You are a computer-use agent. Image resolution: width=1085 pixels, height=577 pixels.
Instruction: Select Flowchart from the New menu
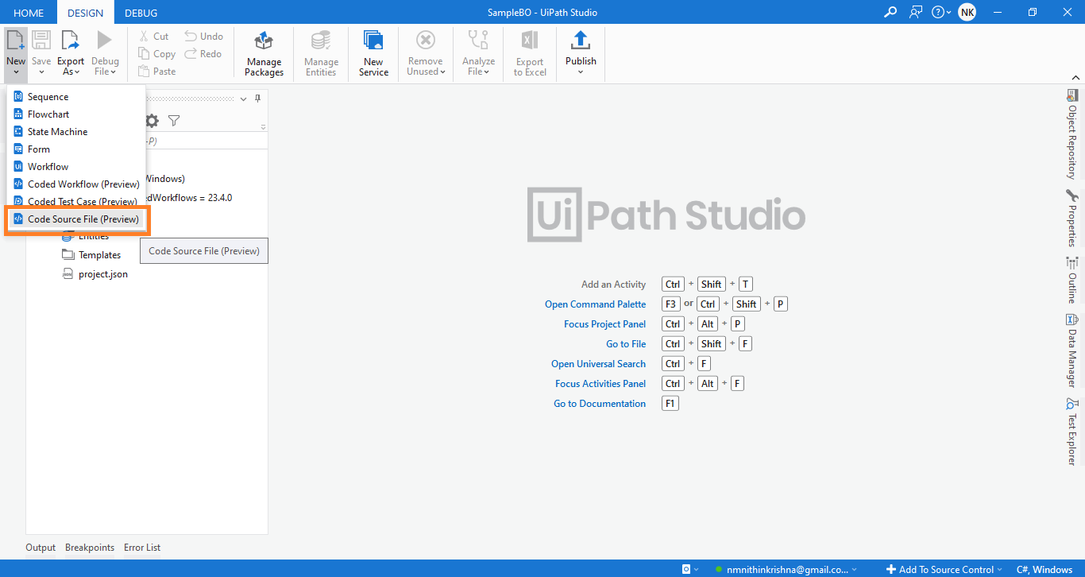pos(75,114)
